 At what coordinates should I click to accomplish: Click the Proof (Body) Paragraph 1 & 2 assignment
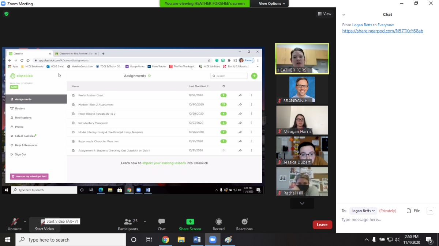click(164, 114)
